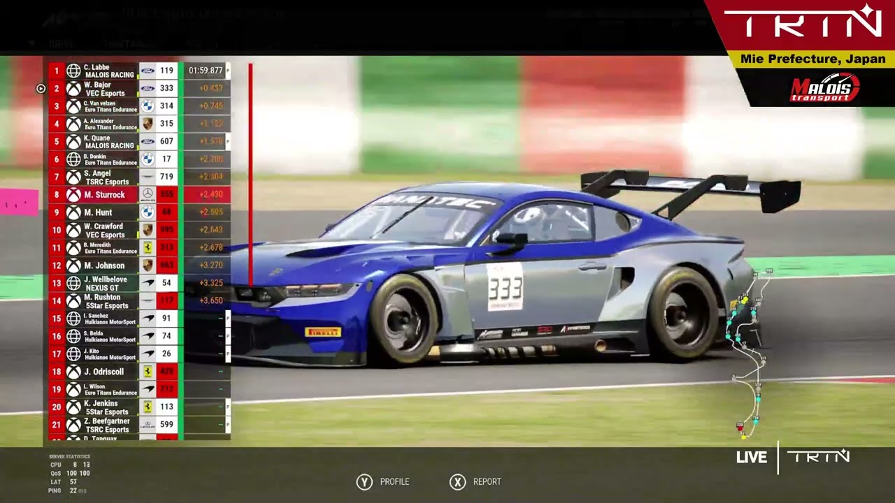Viewport: 895px width, 503px height.
Task: Click the Ford logo in C. Labbe's row
Action: (148, 71)
